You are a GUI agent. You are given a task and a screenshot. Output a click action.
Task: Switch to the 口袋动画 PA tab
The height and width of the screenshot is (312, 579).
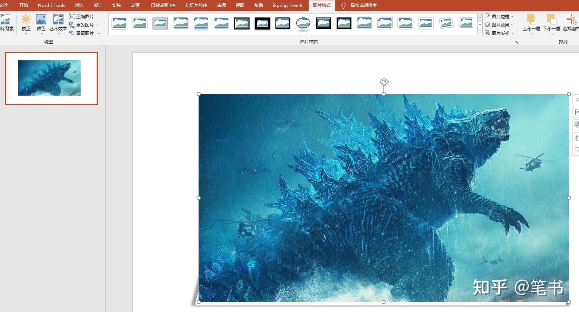163,5
